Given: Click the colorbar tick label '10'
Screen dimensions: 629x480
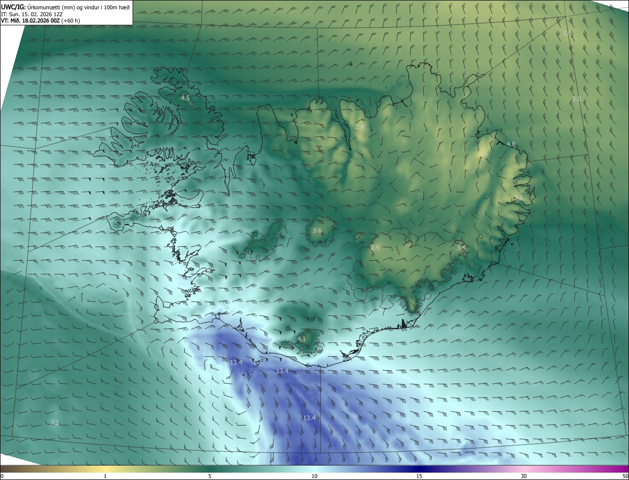Looking at the screenshot, I should pyautogui.click(x=314, y=476).
